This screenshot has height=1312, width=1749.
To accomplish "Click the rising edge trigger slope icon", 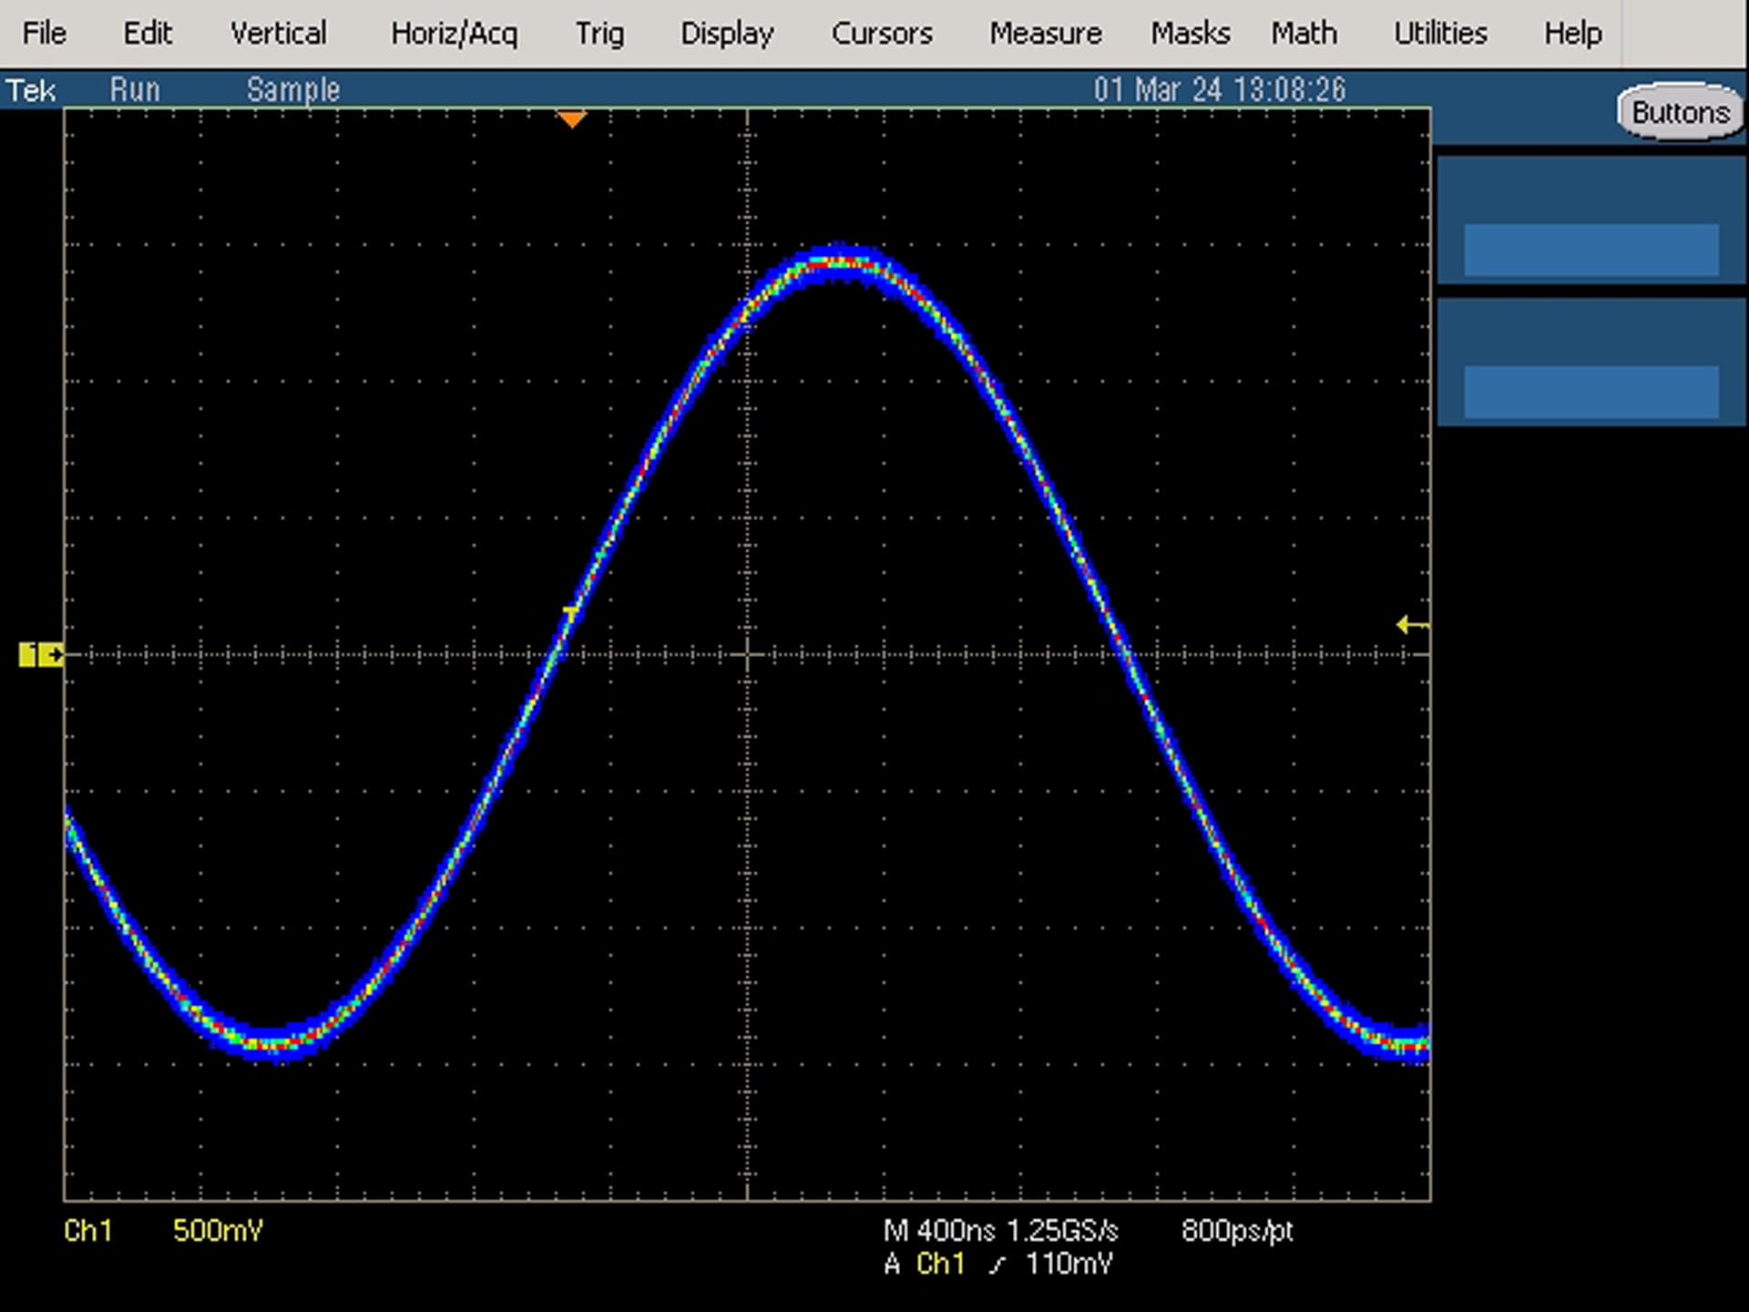I will [x=998, y=1265].
